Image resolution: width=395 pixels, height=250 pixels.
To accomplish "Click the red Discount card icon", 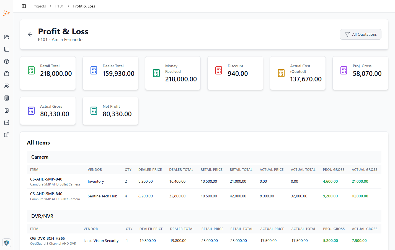I will [x=219, y=70].
